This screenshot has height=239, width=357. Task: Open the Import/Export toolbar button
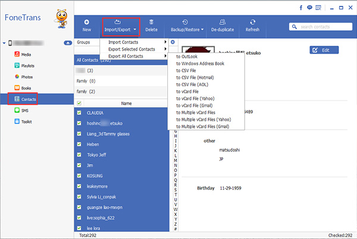(120, 26)
